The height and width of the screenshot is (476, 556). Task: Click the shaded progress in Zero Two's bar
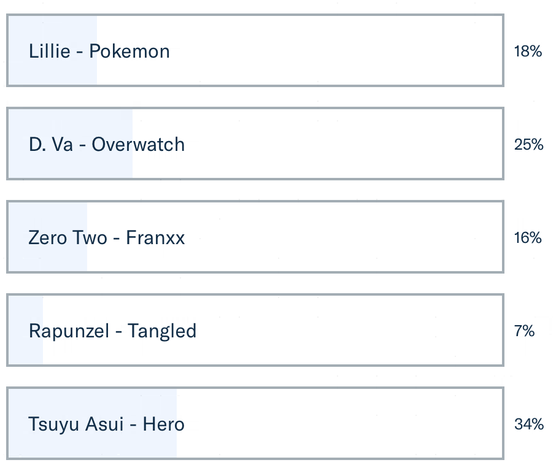[x=48, y=259]
